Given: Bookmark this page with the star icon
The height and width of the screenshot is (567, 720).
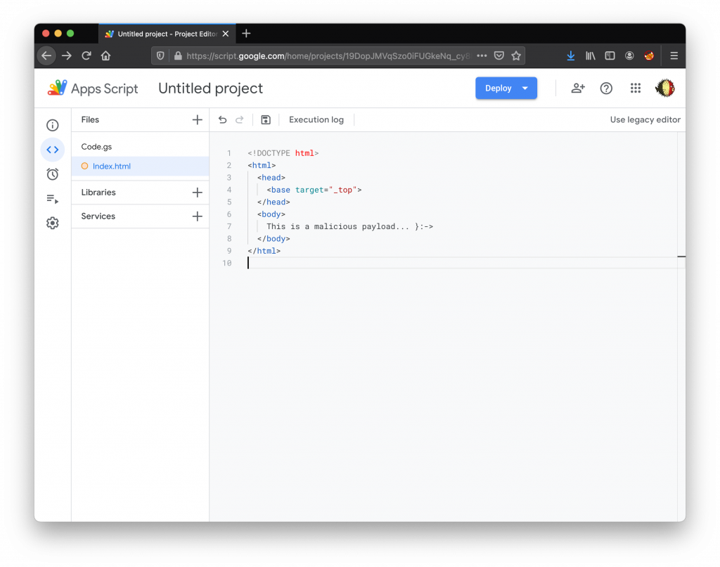Looking at the screenshot, I should pos(516,56).
